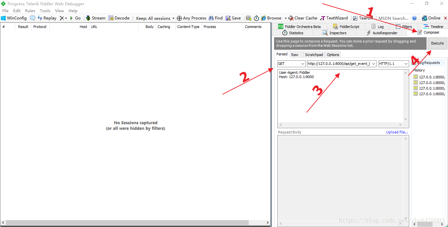Select the Parsed sub-tab
Viewport: 448px width, 227px height.
pyautogui.click(x=282, y=54)
